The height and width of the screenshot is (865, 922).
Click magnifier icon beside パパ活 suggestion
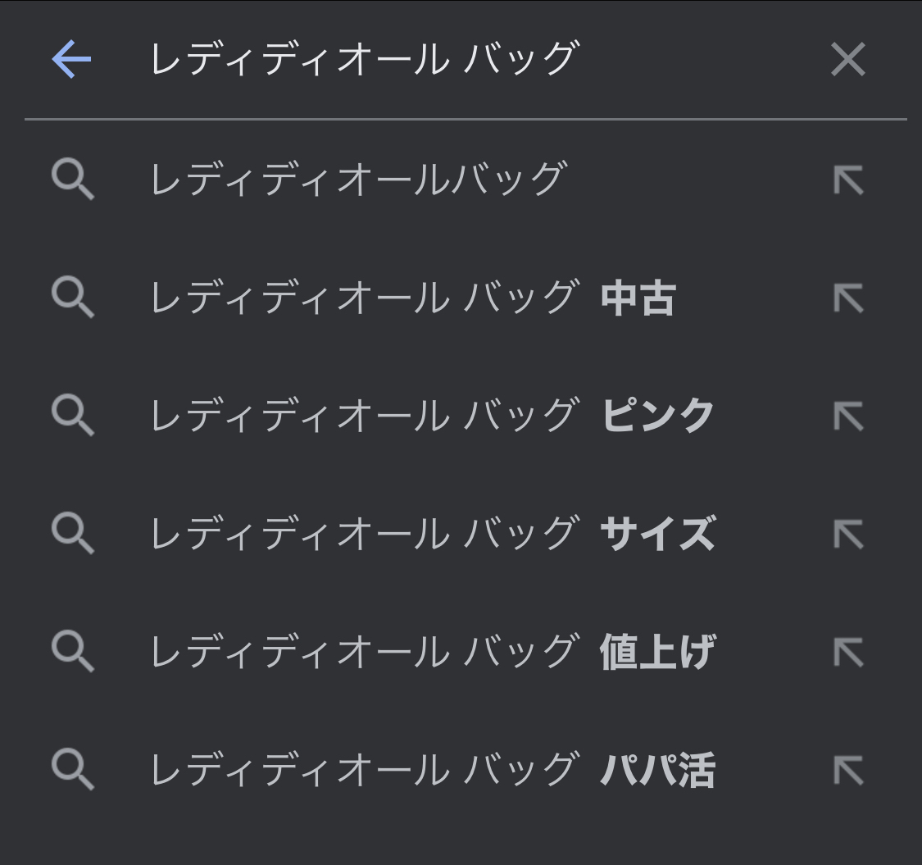coord(73,770)
